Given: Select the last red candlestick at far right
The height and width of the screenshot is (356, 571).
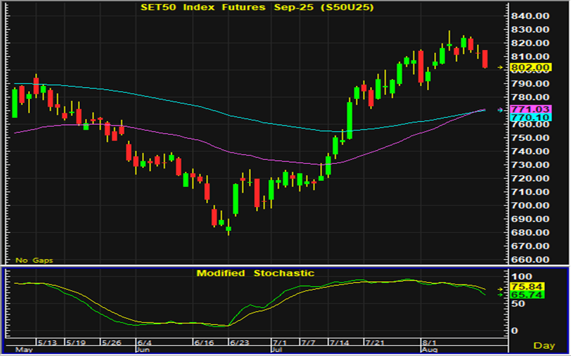Looking at the screenshot, I should click(x=485, y=59).
